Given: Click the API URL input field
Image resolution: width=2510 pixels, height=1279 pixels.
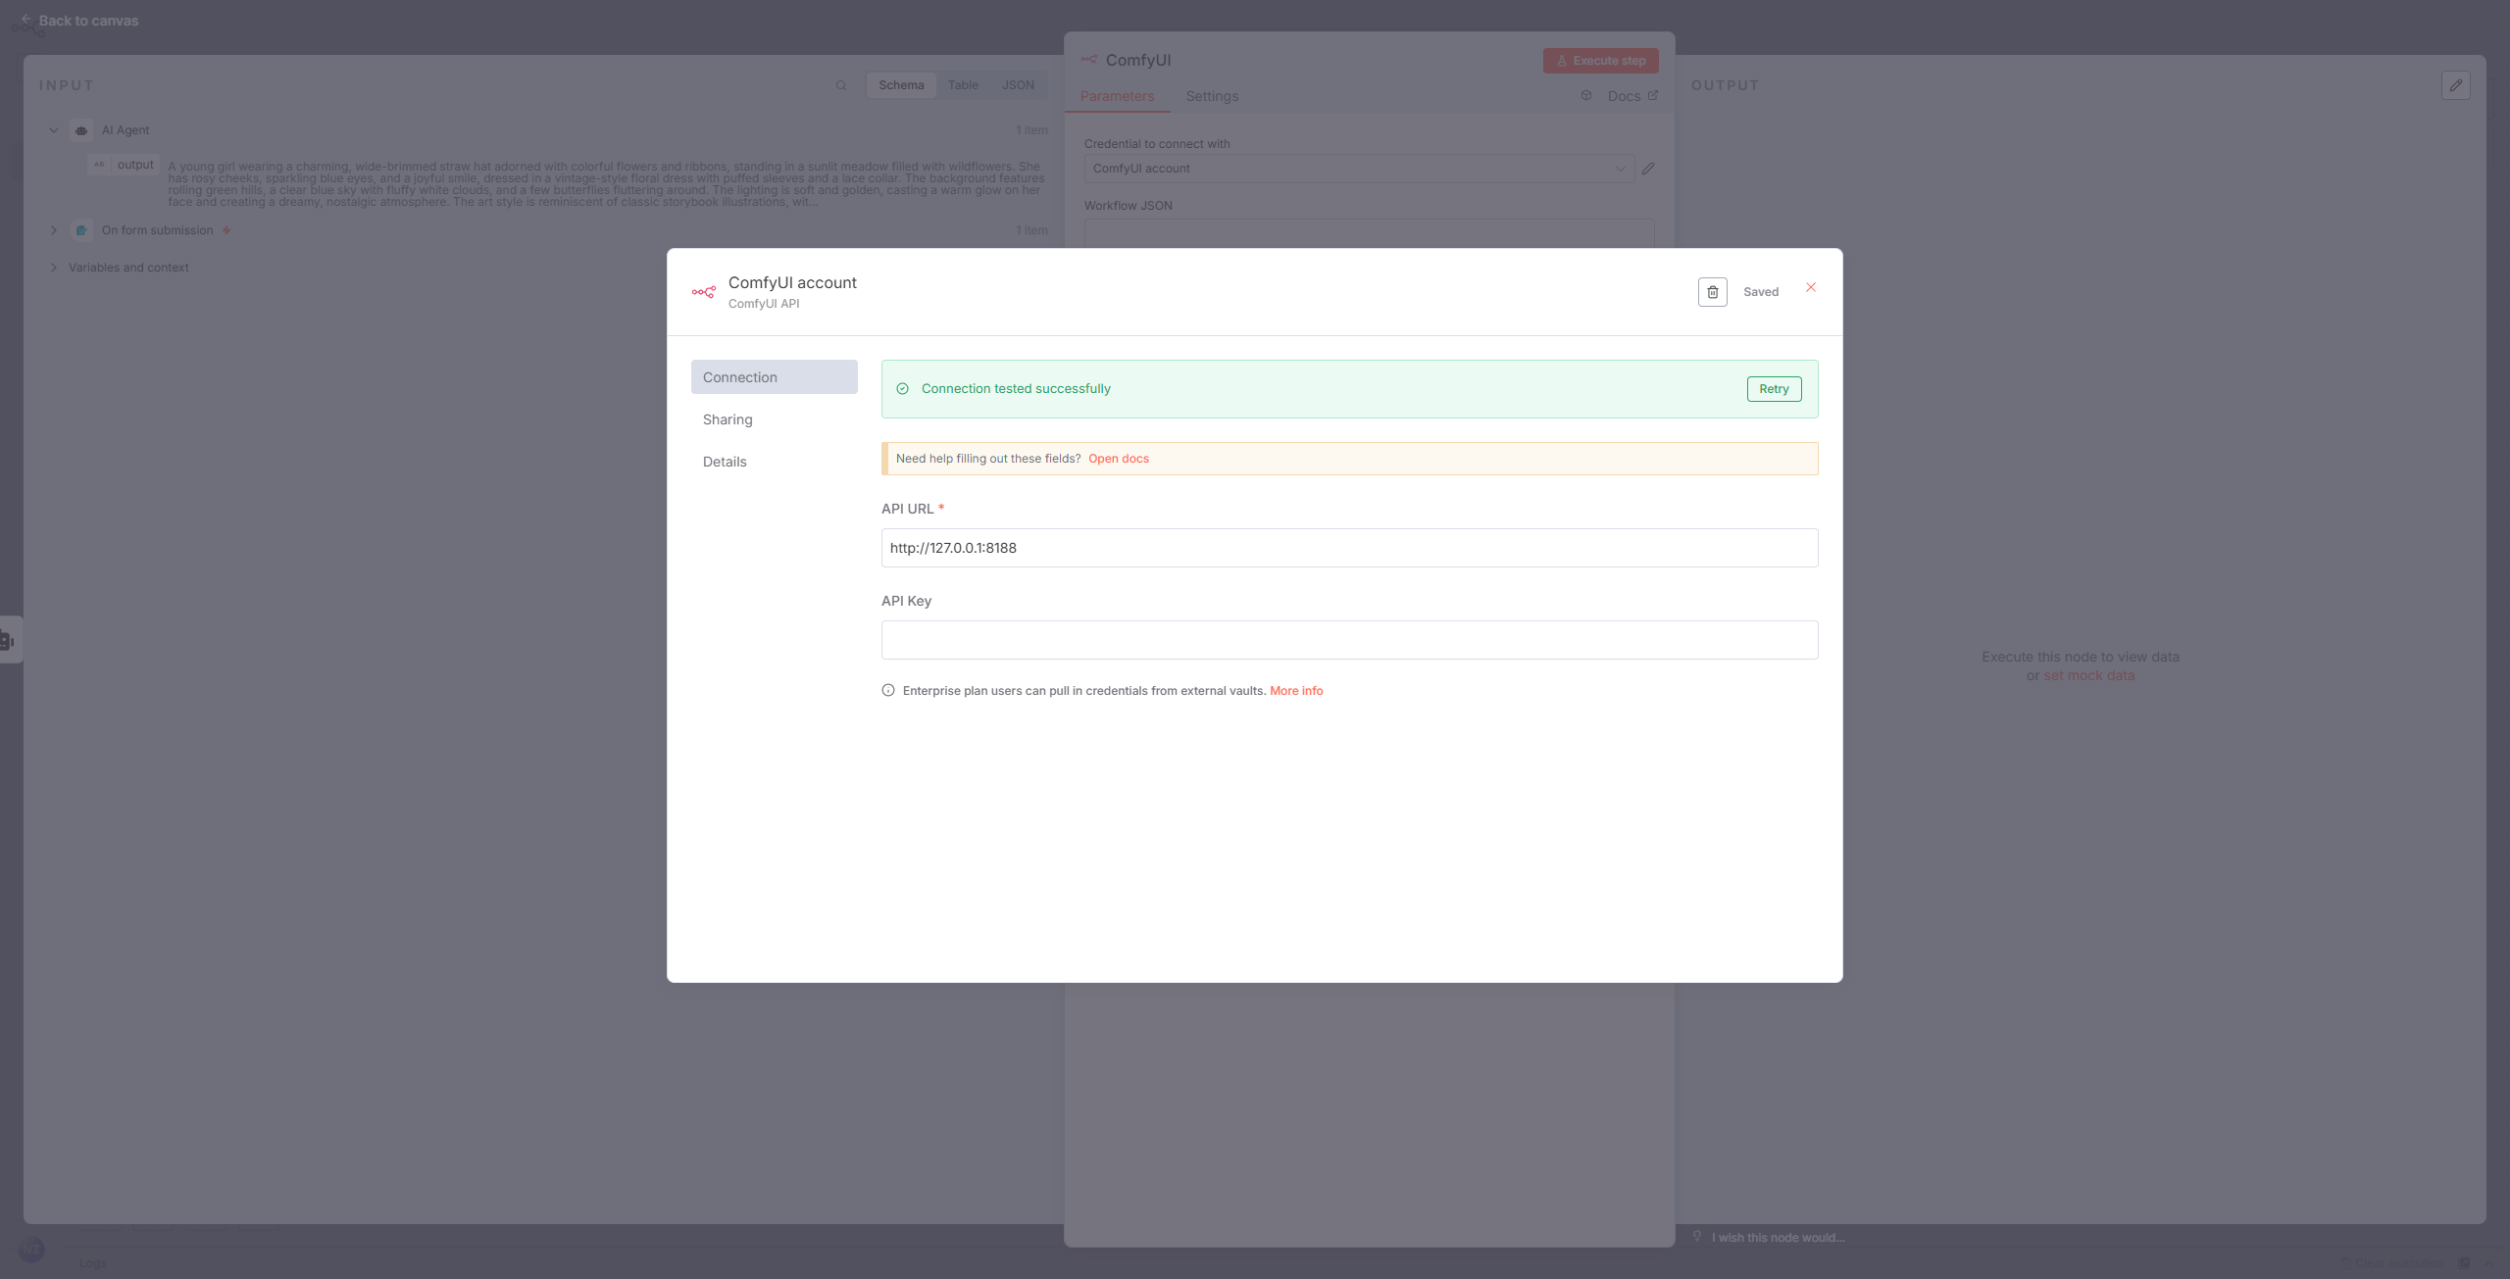Looking at the screenshot, I should [x=1349, y=548].
